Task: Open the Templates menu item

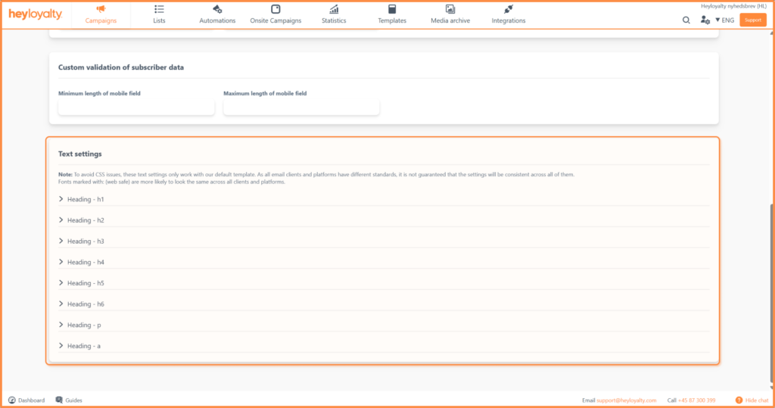Action: (x=392, y=14)
